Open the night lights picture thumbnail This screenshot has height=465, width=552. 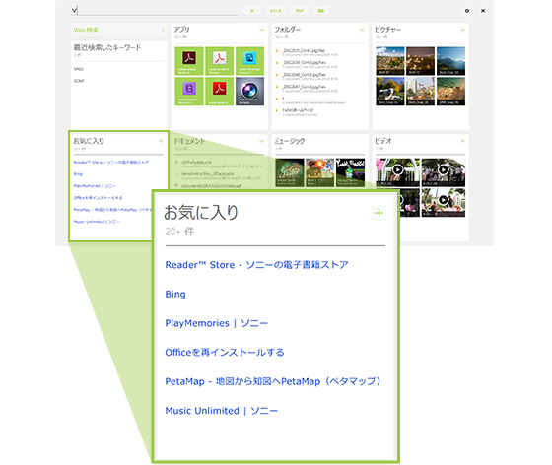pos(420,61)
